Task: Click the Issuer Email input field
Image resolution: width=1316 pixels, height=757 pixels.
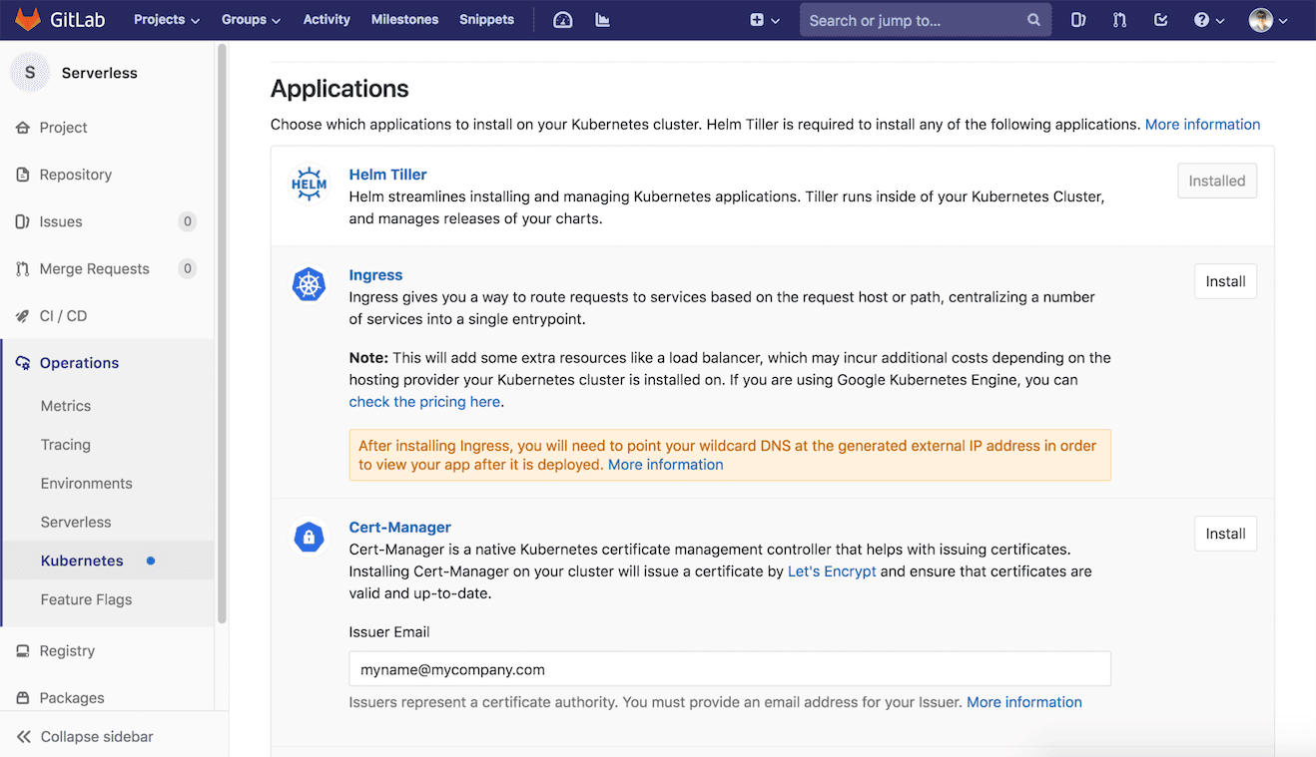Action: pos(729,668)
